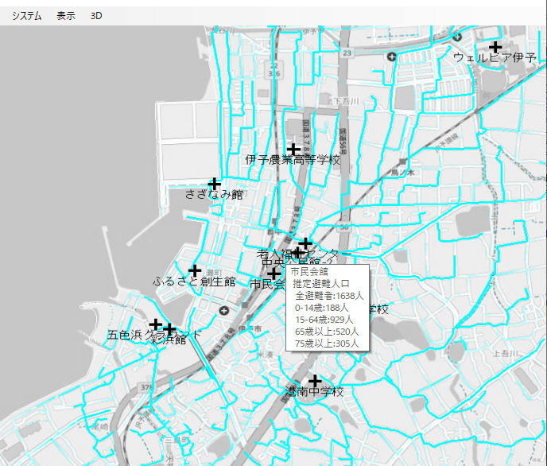The width and height of the screenshot is (547, 466).
Task: Open the システム menu
Action: coord(26,15)
